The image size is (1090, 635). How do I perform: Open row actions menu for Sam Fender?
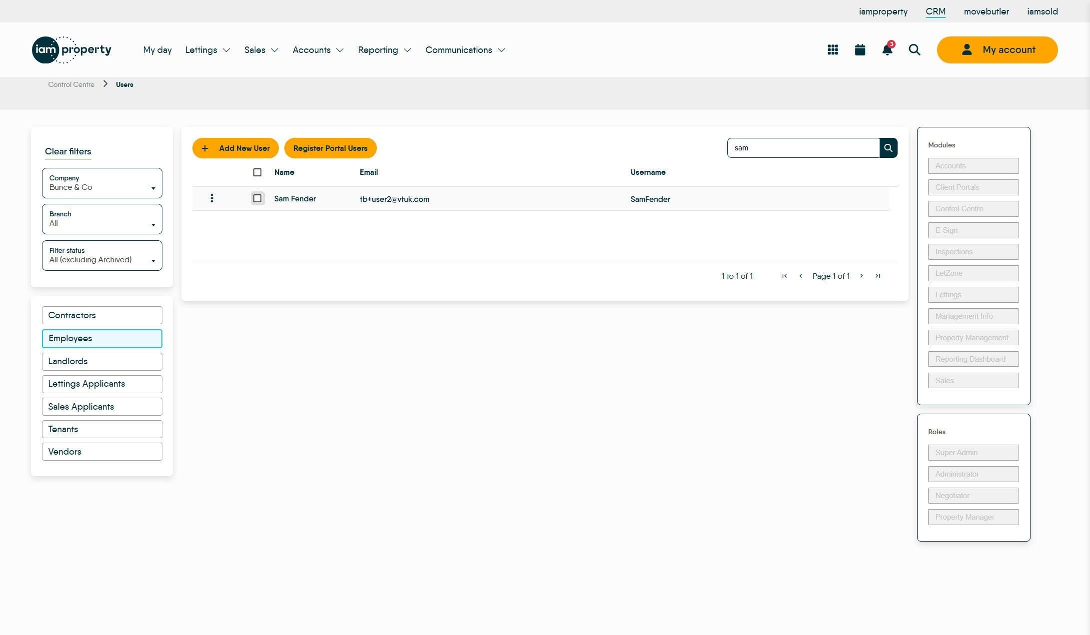(212, 198)
